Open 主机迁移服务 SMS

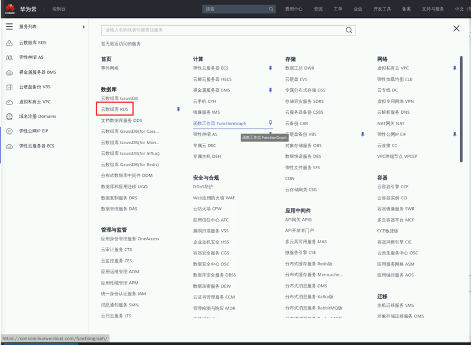[395, 305]
